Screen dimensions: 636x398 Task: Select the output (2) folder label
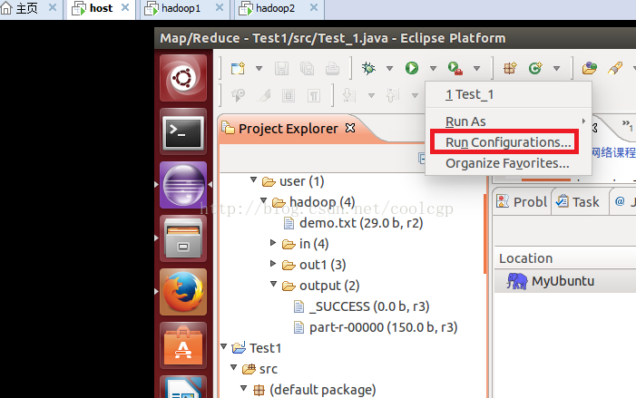point(329,286)
